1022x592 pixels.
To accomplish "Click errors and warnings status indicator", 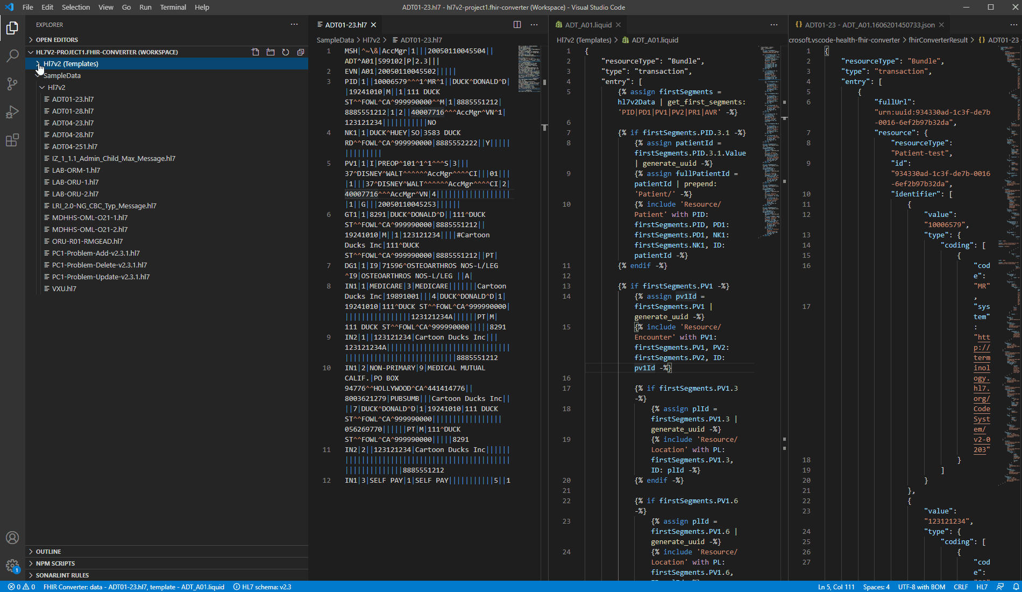I will point(22,587).
